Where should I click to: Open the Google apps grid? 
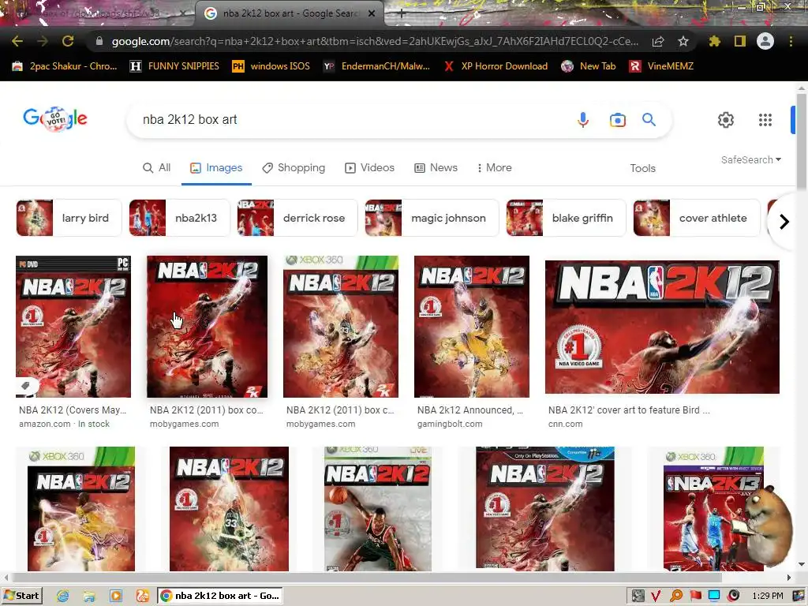765,120
